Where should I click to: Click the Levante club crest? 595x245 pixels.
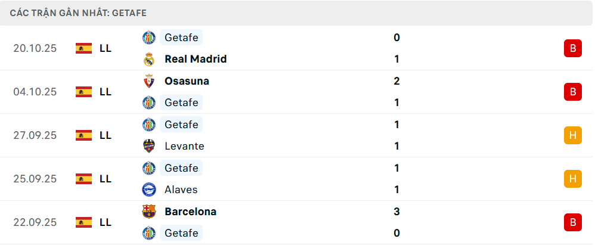pos(149,146)
